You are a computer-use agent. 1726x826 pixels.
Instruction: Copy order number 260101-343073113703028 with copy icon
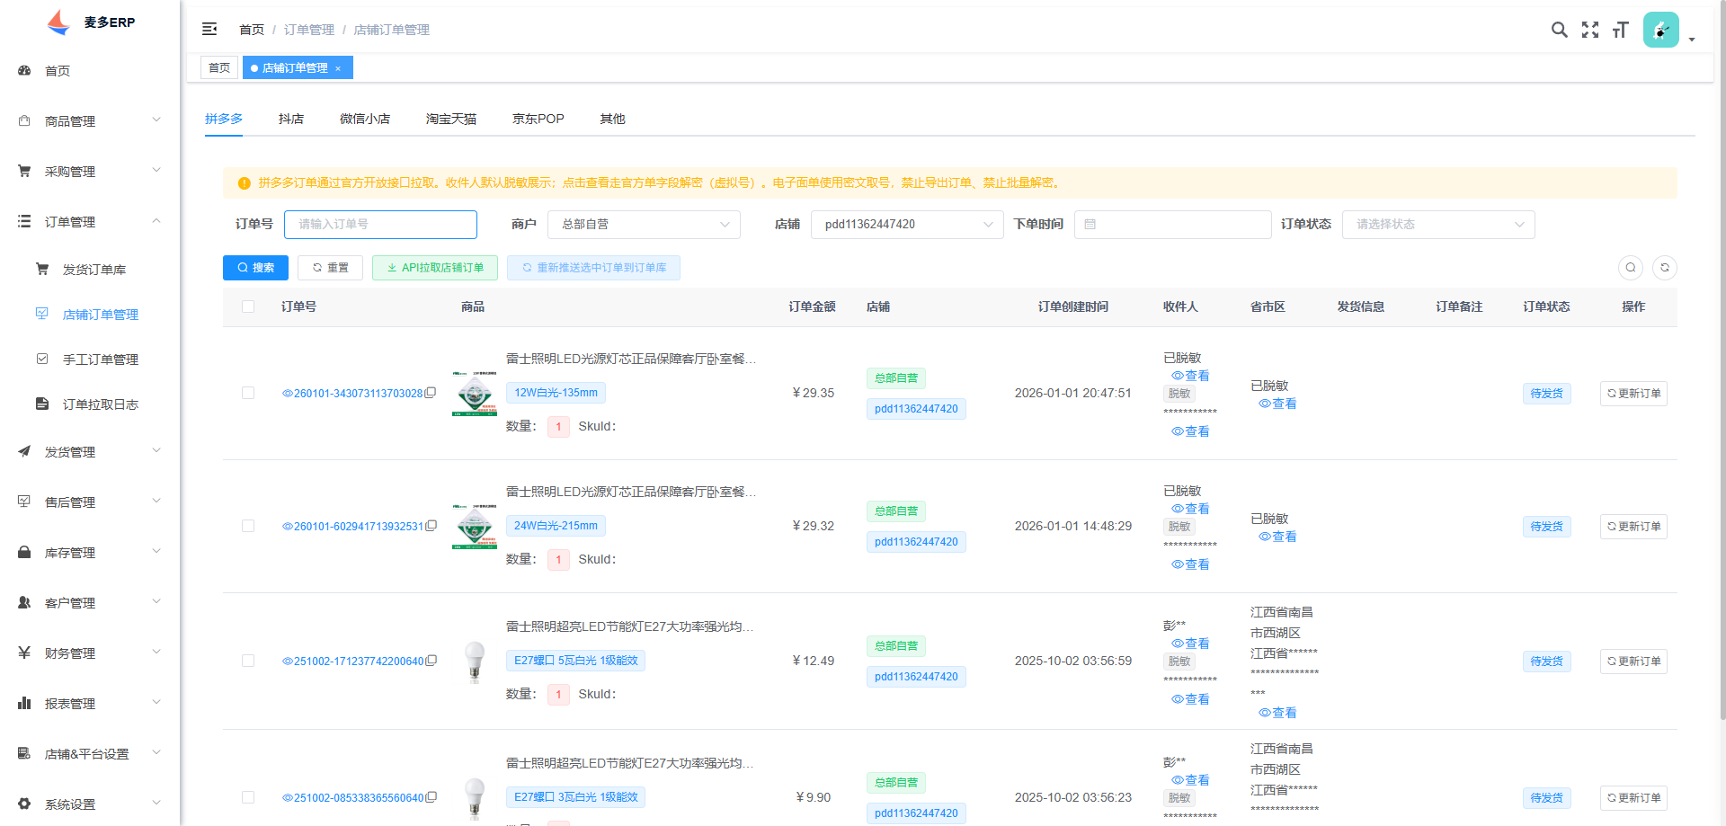[431, 393]
